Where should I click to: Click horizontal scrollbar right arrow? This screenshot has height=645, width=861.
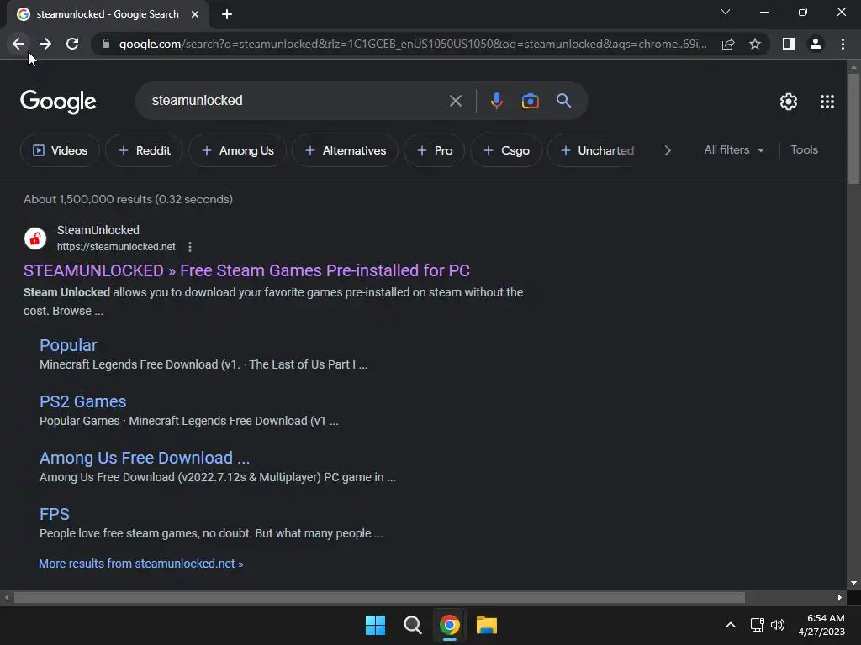pyautogui.click(x=840, y=597)
